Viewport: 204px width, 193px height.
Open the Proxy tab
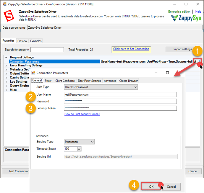click(x=48, y=81)
